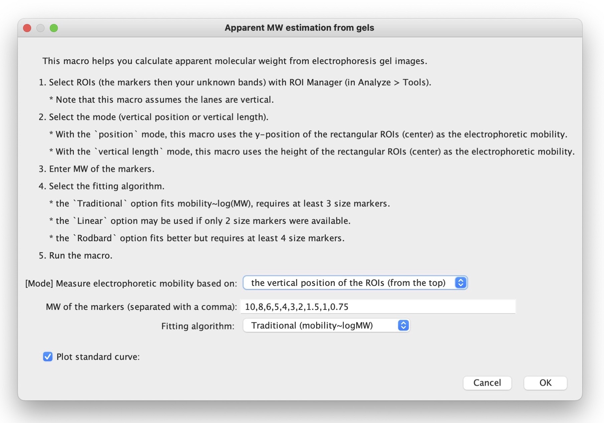Viewport: 604px width, 423px height.
Task: Close the Apparent MW estimation dialog
Action: pyautogui.click(x=27, y=28)
